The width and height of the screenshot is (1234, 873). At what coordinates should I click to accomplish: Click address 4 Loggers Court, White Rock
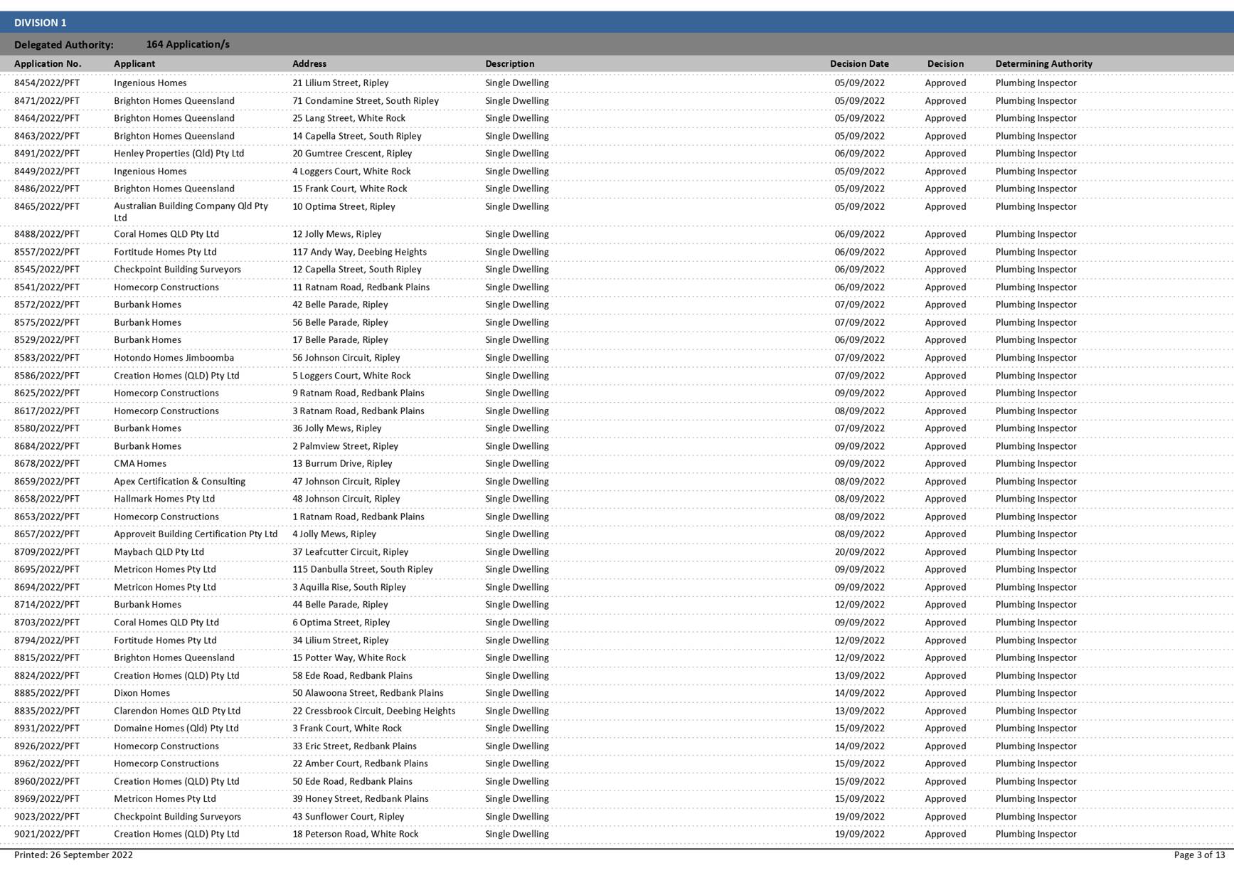point(351,171)
